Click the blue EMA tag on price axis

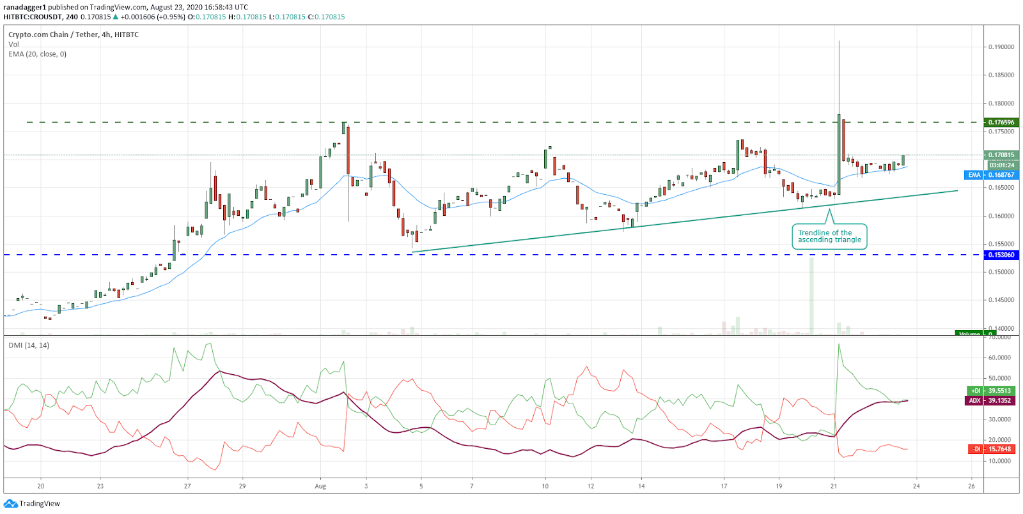(x=974, y=174)
